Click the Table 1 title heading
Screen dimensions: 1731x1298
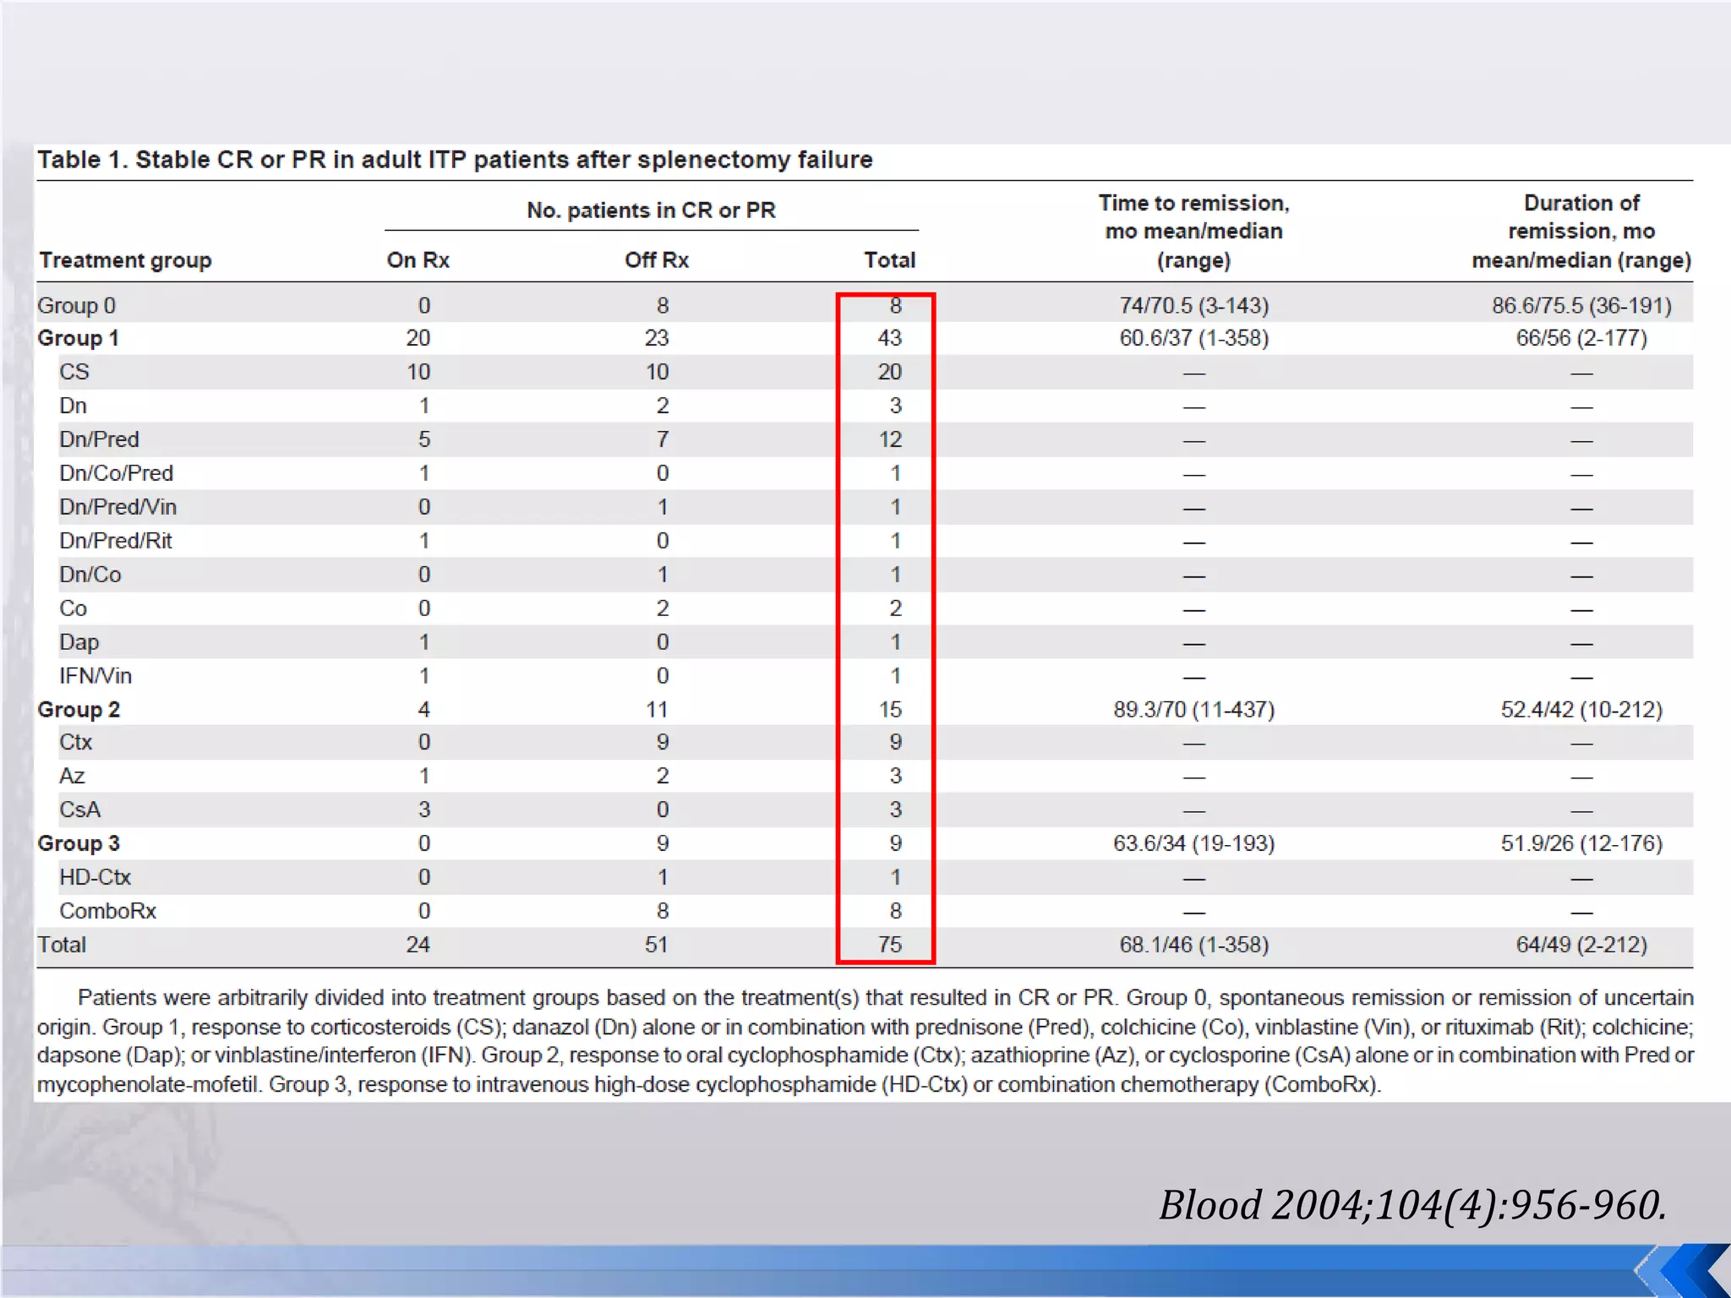(x=455, y=160)
